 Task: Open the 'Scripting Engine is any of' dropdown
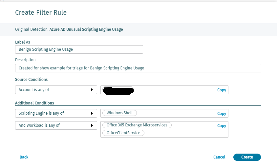(x=56, y=113)
